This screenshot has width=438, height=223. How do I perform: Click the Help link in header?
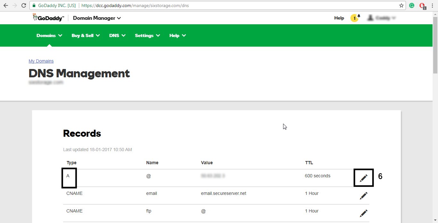[339, 18]
